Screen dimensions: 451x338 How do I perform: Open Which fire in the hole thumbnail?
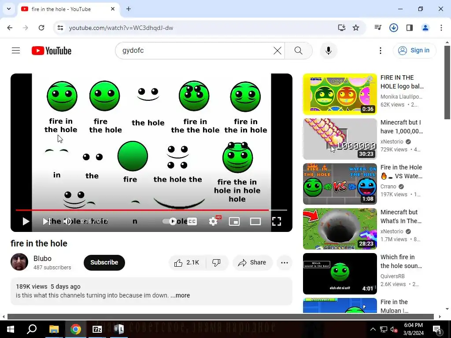coord(340,274)
